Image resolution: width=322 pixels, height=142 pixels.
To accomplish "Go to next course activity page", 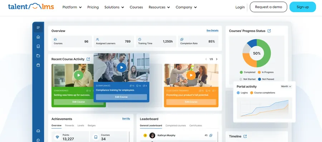I will [x=216, y=59].
